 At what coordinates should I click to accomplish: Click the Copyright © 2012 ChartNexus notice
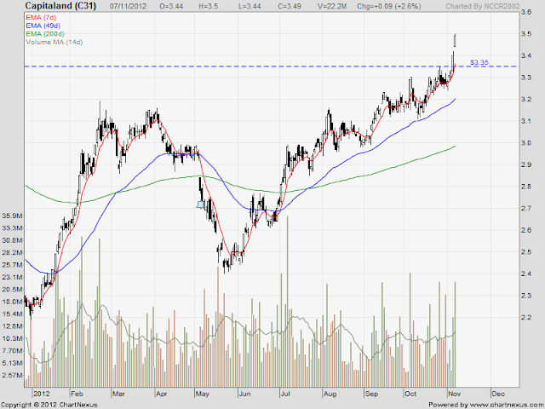click(49, 405)
